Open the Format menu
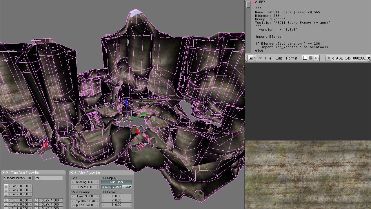Image resolution: width=371 pixels, height=209 pixels. (x=291, y=58)
